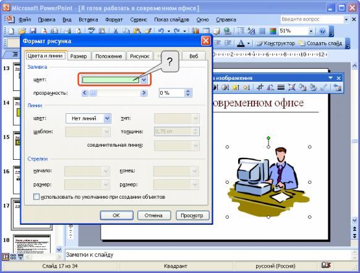Click Recolor Picture icon in picture toolbar
360x273 pixels.
click(x=302, y=87)
